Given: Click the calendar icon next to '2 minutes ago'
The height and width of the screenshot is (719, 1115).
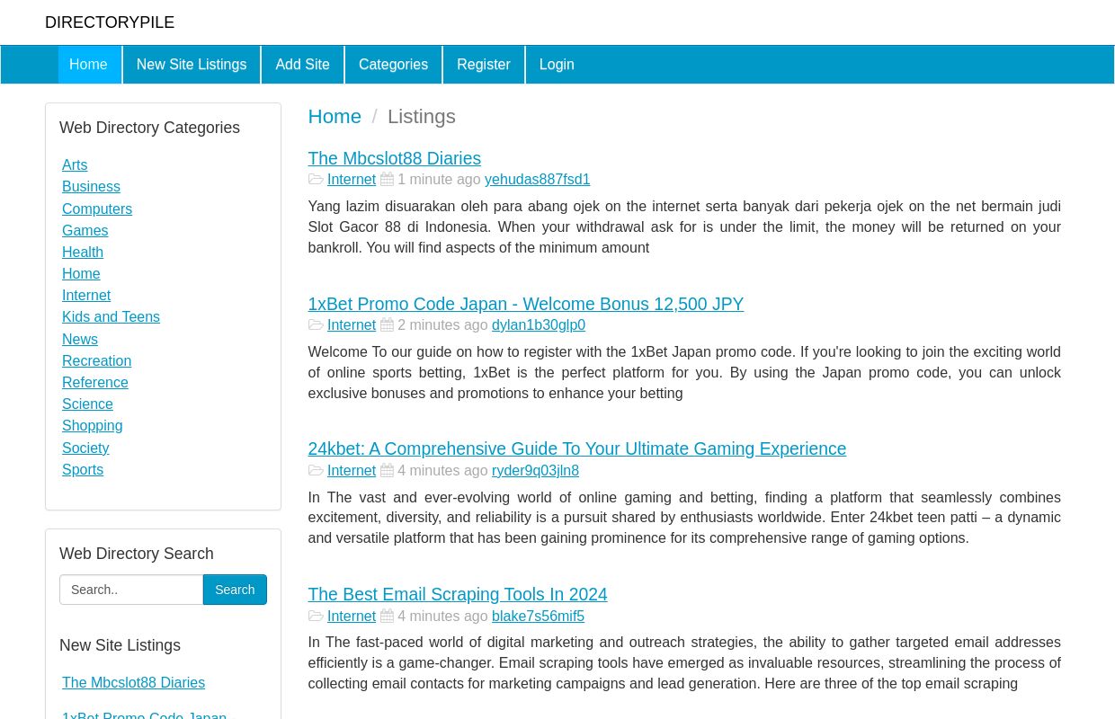Looking at the screenshot, I should tap(387, 325).
